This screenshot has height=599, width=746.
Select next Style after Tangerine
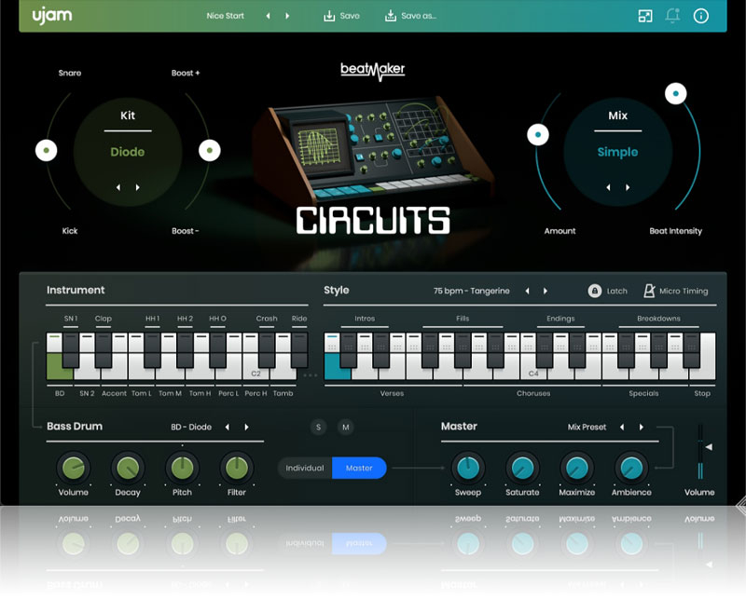pos(546,291)
